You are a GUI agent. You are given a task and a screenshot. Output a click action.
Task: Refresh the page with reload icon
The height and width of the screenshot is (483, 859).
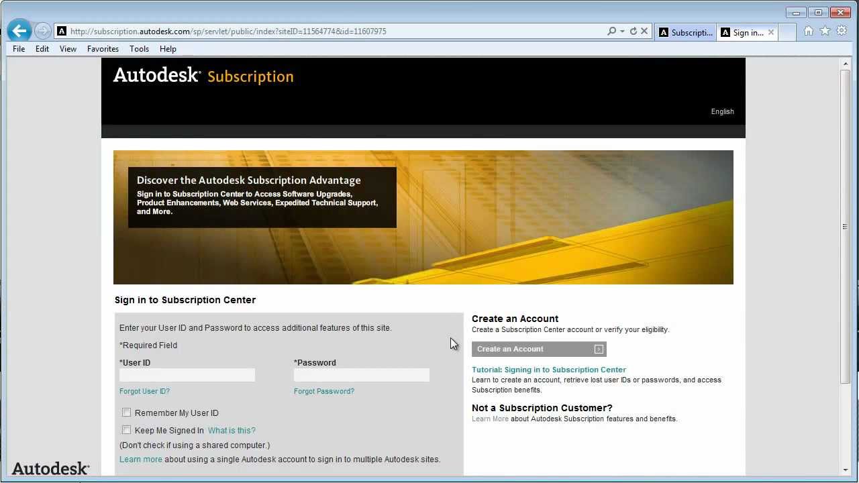point(633,31)
